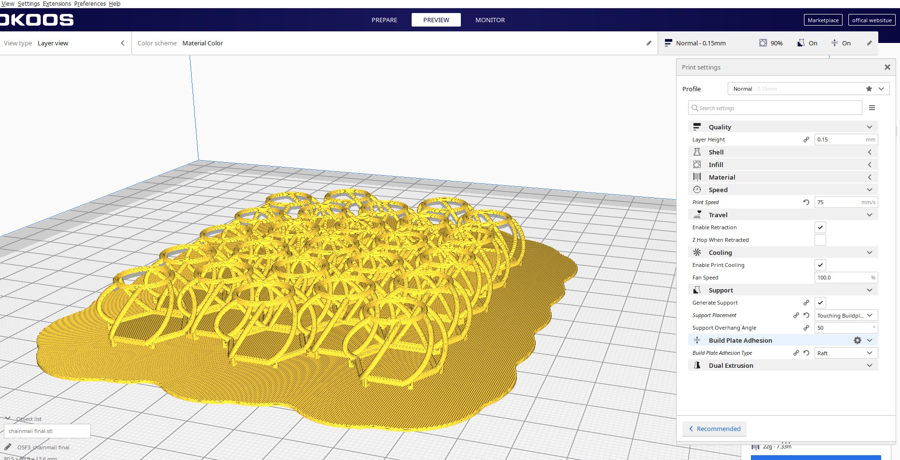
Task: Reset Build Plate Adhesion Type revert icon
Action: [806, 353]
